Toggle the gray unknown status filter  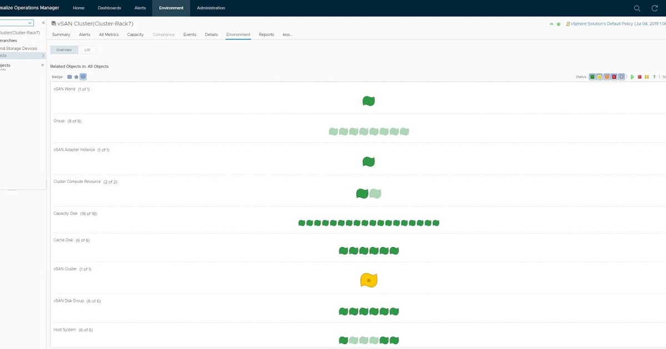point(622,77)
